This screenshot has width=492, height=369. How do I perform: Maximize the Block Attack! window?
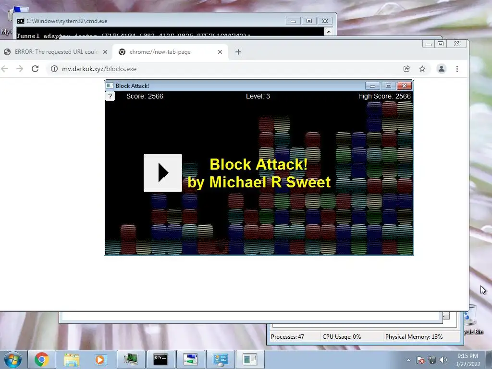[388, 86]
